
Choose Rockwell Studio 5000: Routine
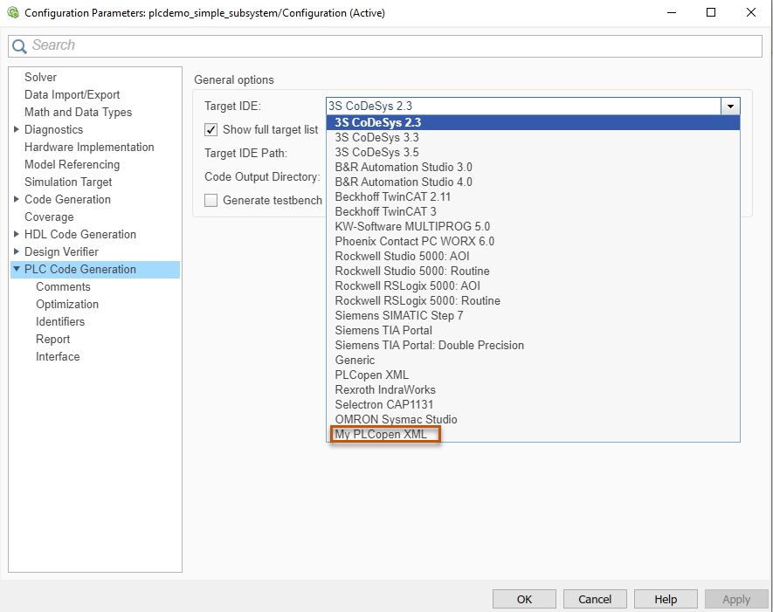534,271
